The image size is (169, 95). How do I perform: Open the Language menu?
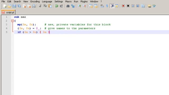coord(47,2)
